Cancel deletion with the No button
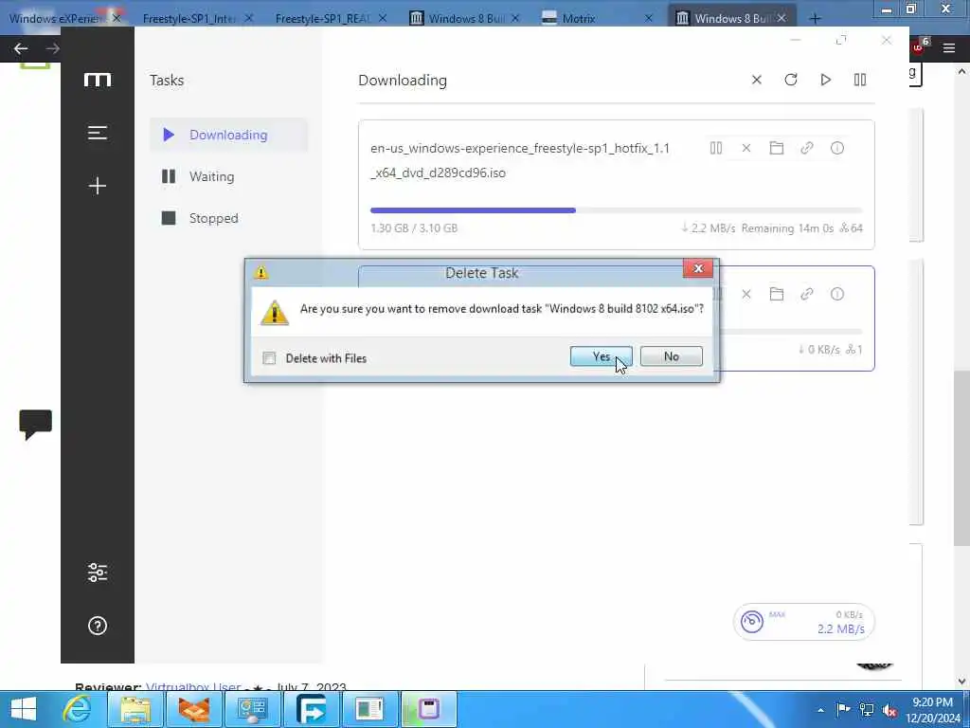 [672, 356]
